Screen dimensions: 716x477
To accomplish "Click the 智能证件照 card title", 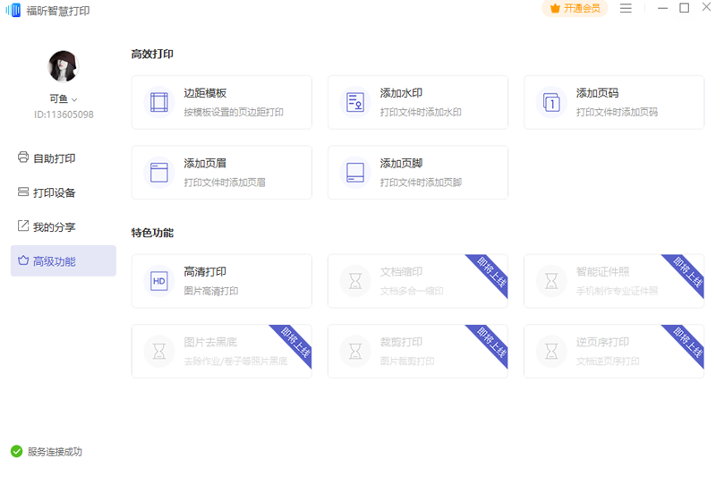I will [x=602, y=272].
